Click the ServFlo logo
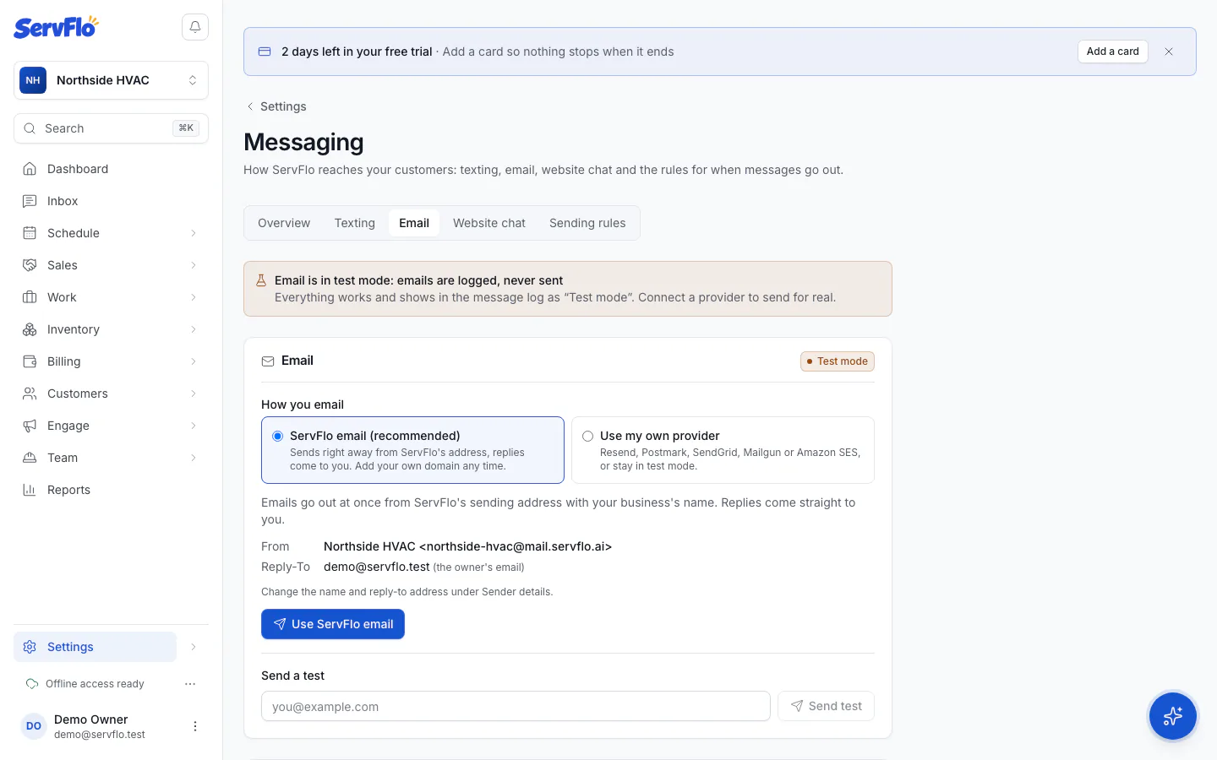Image resolution: width=1217 pixels, height=760 pixels. pyautogui.click(x=56, y=27)
